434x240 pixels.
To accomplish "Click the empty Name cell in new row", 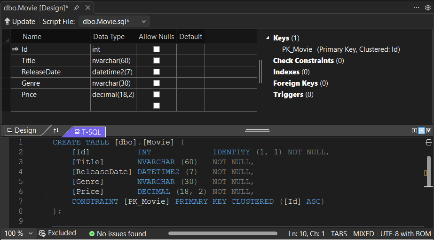I will pyautogui.click(x=55, y=106).
